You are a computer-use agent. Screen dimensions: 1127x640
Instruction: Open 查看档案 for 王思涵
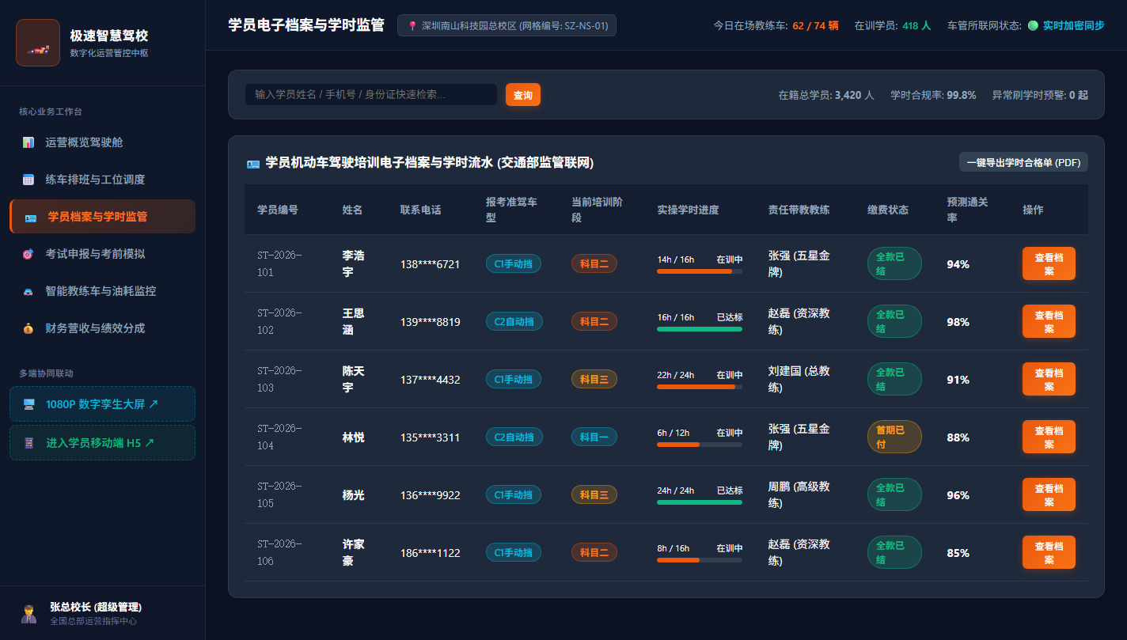coord(1049,321)
